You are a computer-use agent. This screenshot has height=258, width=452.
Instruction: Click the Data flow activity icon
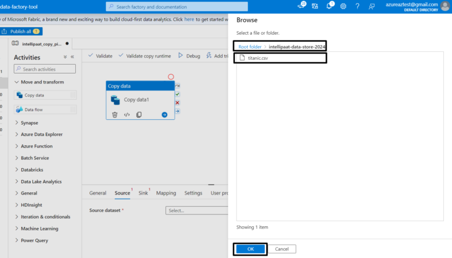pos(19,109)
